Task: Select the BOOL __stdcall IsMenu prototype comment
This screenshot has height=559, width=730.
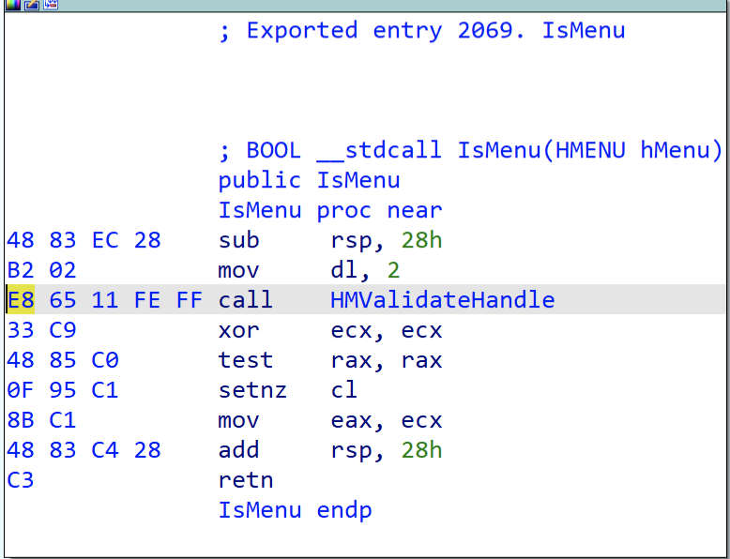Action: click(x=470, y=150)
